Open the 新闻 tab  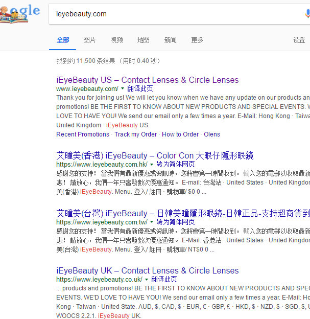coord(171,40)
